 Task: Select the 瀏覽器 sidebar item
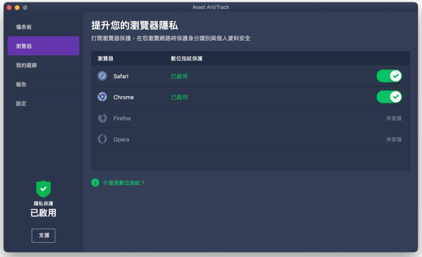[43, 46]
